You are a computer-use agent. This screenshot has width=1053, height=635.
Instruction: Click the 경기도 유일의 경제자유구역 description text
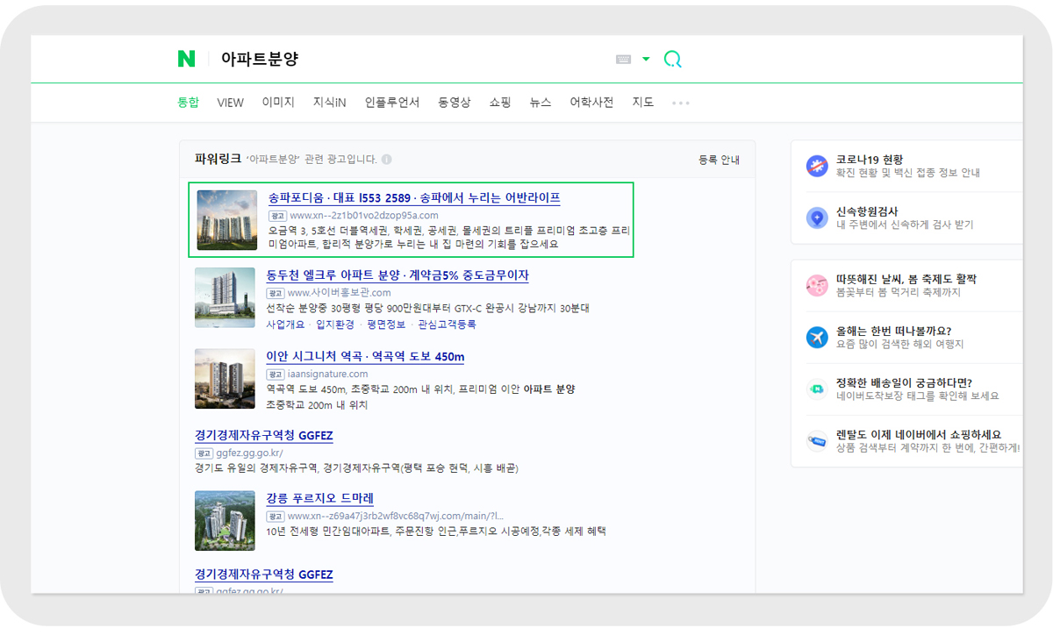tap(356, 468)
